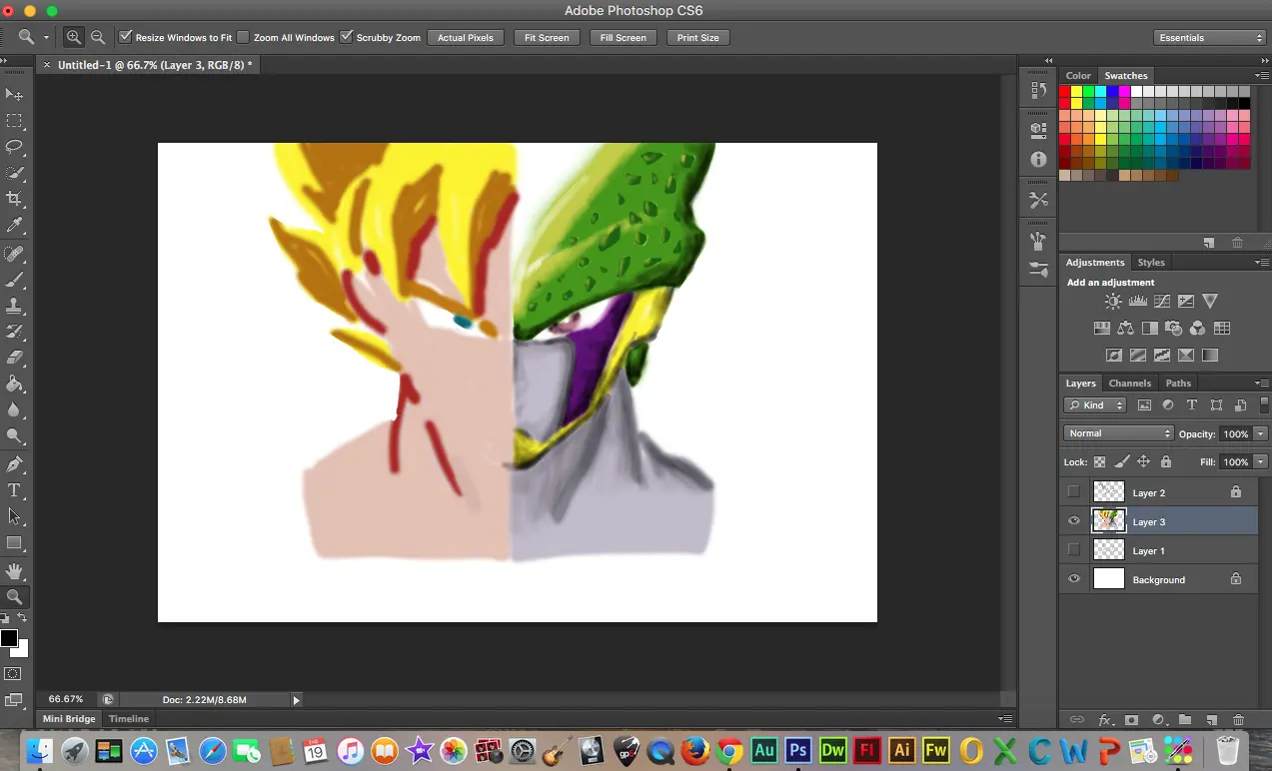Open the Fill slider dropdown arrow
1272x771 pixels.
[1261, 462]
